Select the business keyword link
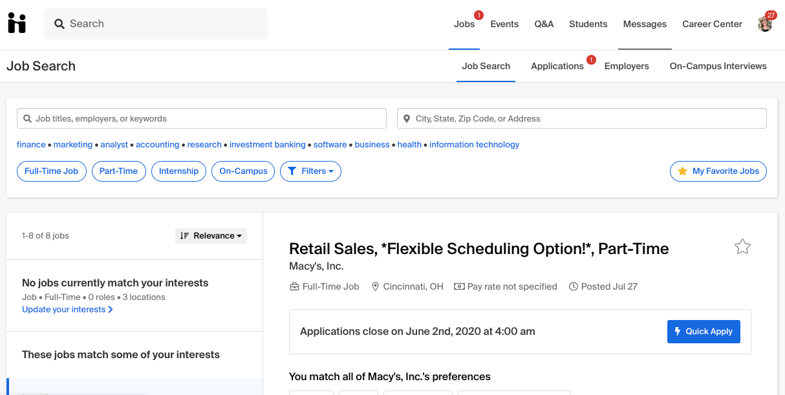Image resolution: width=785 pixels, height=395 pixels. (372, 145)
